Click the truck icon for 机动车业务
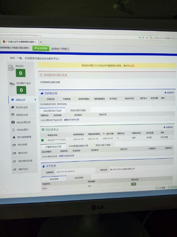Image resolution: width=177 pixels, height=237 pixels. (x=13, y=107)
